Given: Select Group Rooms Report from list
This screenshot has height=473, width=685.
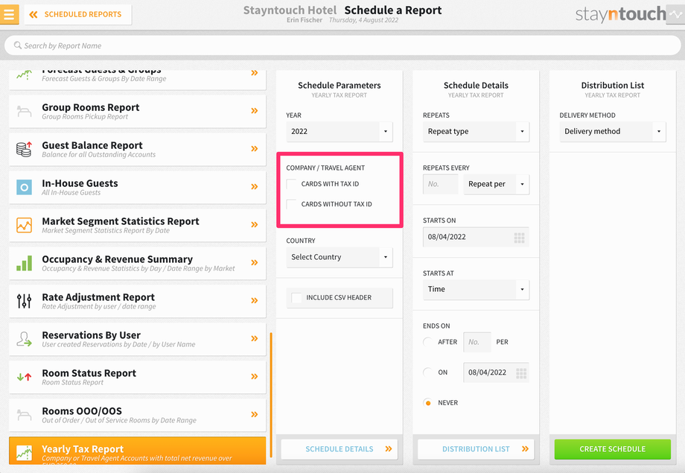Looking at the screenshot, I should [x=137, y=111].
